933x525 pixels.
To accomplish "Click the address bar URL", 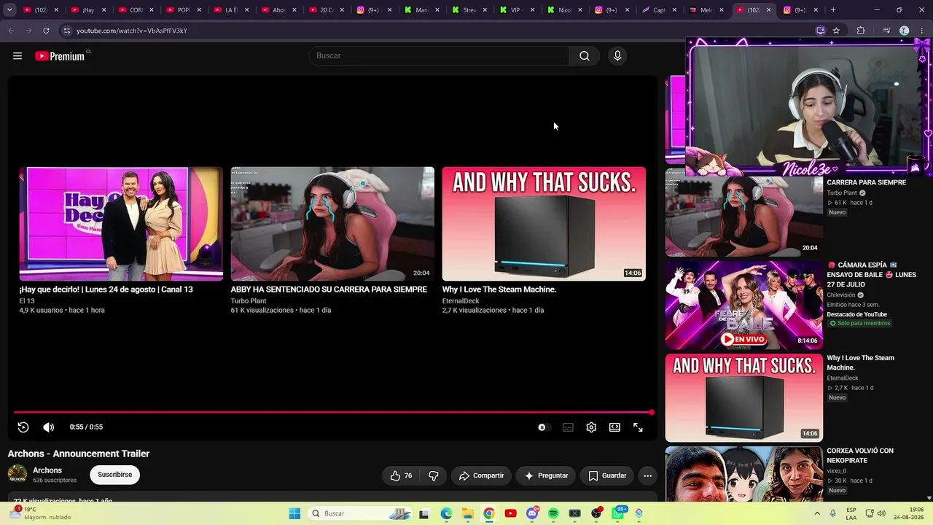I will [x=132, y=31].
